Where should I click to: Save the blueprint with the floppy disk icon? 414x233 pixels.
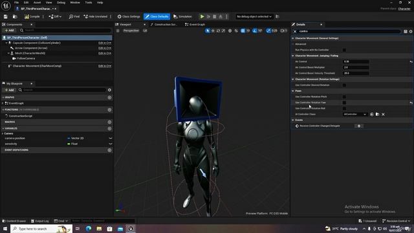(6, 17)
